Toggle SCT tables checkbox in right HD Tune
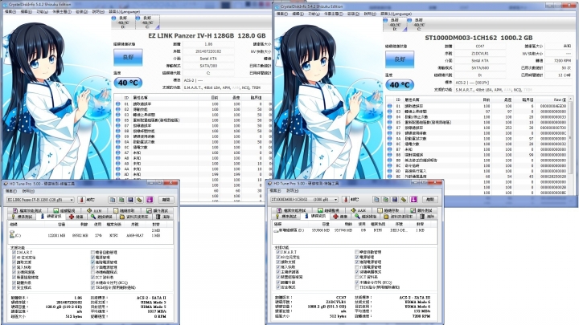Image resolution: width=579 pixels, height=325 pixels. [x=357, y=277]
